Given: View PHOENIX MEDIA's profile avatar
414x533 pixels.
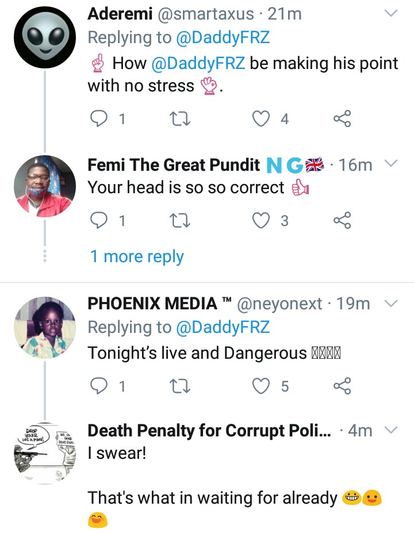Looking at the screenshot, I should 45,328.
